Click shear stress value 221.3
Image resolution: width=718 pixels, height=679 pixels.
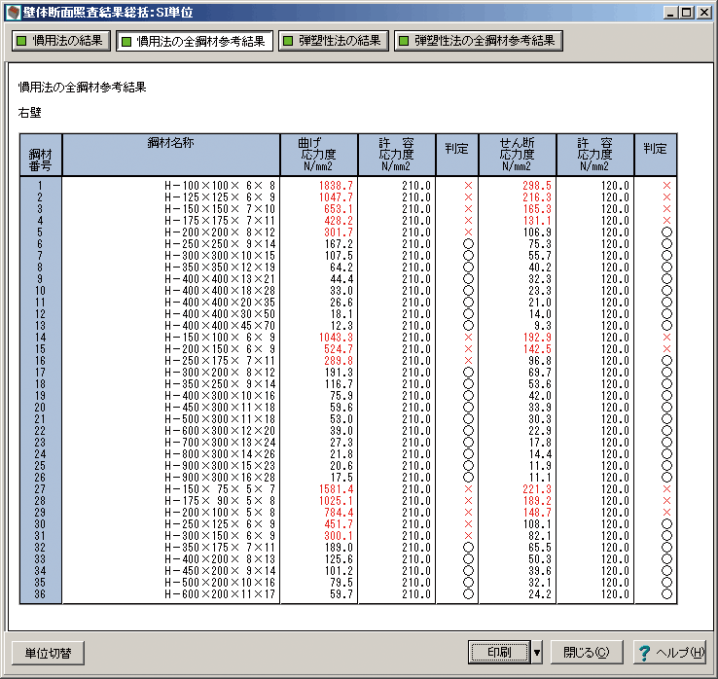(537, 489)
